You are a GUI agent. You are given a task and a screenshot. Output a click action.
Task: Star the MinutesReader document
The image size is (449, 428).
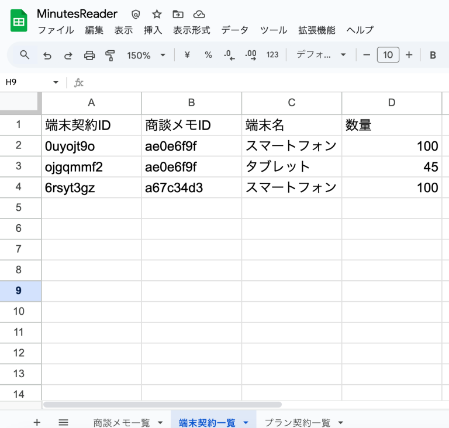click(157, 15)
